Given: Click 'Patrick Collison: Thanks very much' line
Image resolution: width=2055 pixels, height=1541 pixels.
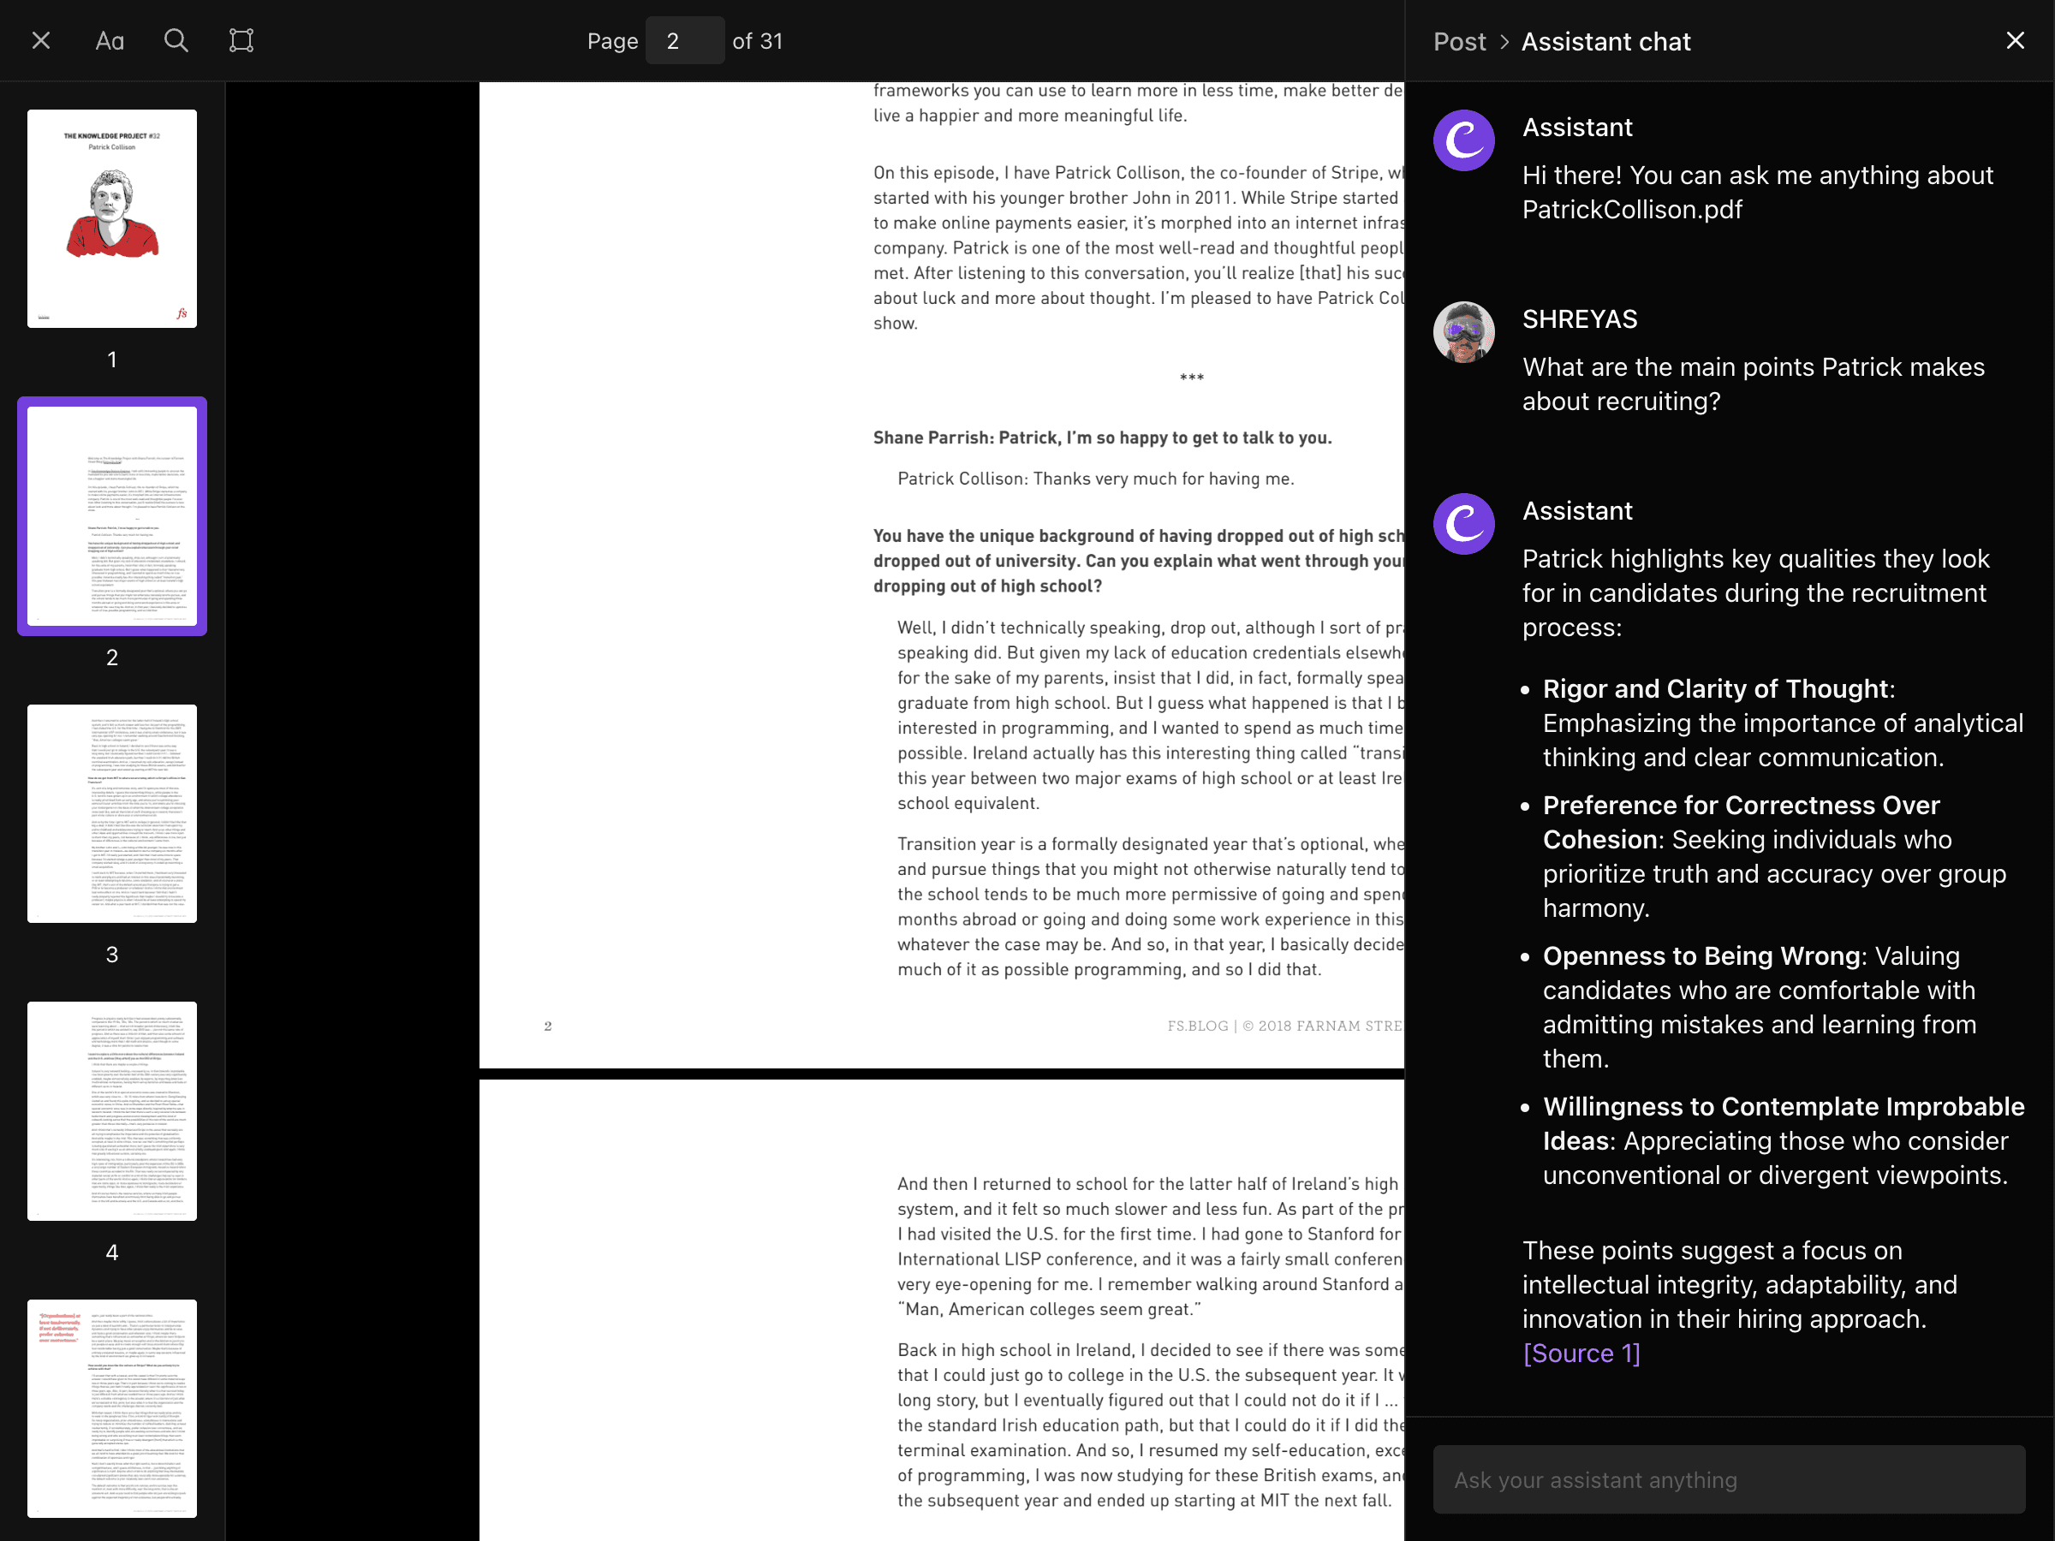Looking at the screenshot, I should point(1095,479).
